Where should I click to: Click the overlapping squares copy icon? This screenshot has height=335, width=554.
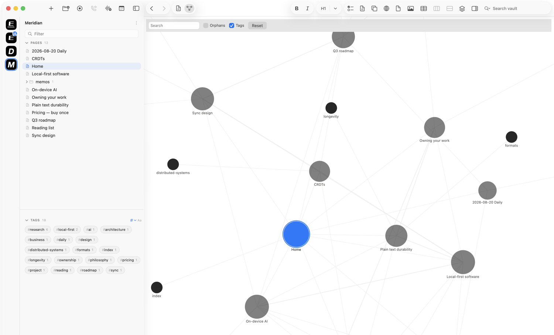[374, 8]
